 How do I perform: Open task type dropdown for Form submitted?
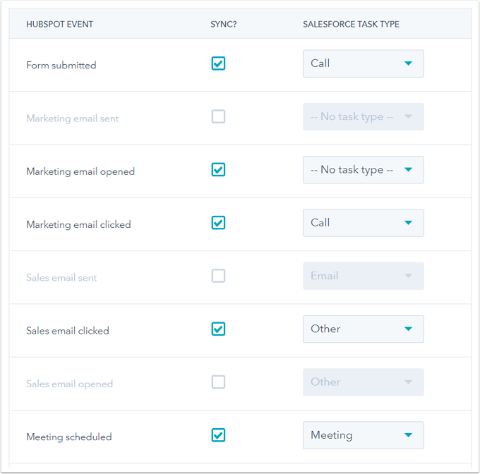[x=364, y=63]
